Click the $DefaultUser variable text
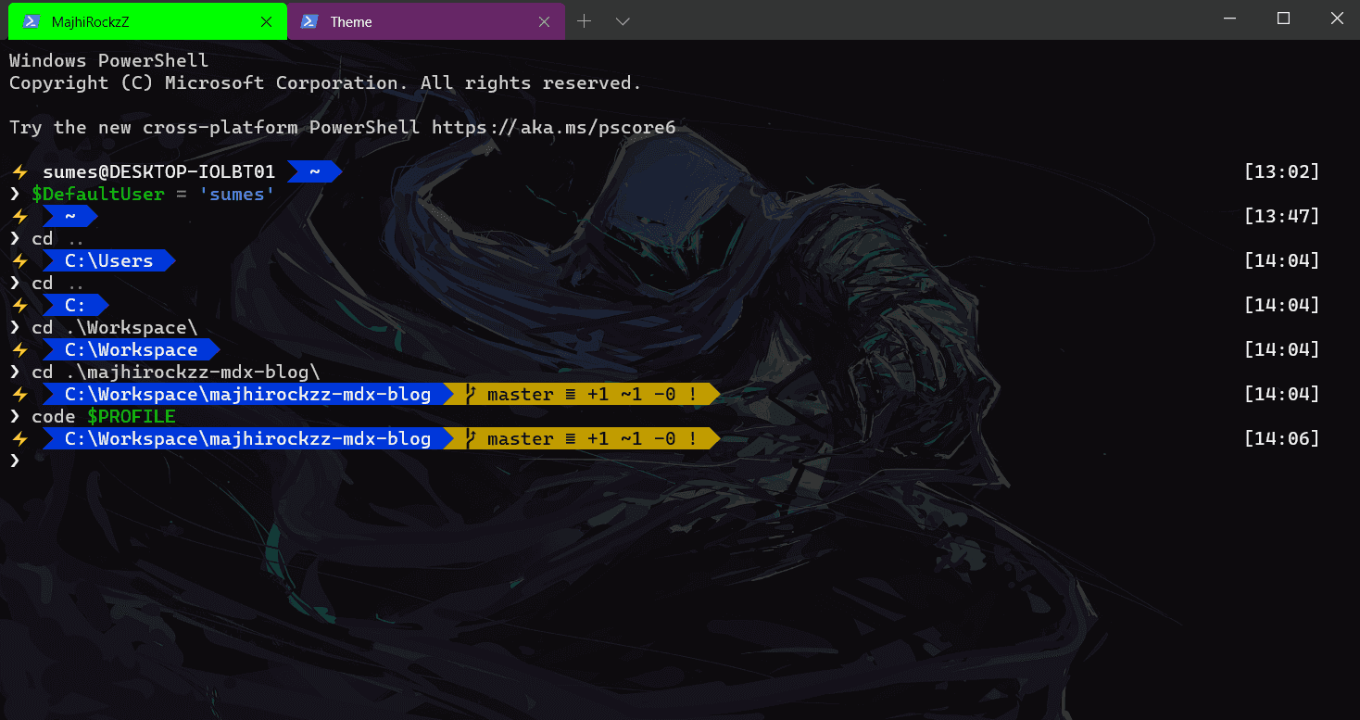 point(98,195)
